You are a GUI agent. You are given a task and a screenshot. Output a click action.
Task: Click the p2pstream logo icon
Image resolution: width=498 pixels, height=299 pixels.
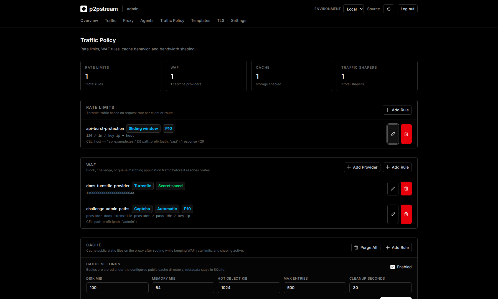click(84, 9)
